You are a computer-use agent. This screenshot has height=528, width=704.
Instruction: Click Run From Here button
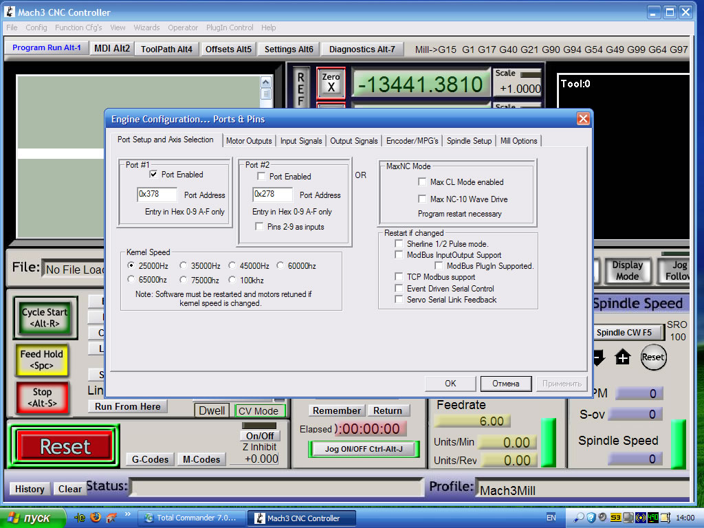(127, 406)
